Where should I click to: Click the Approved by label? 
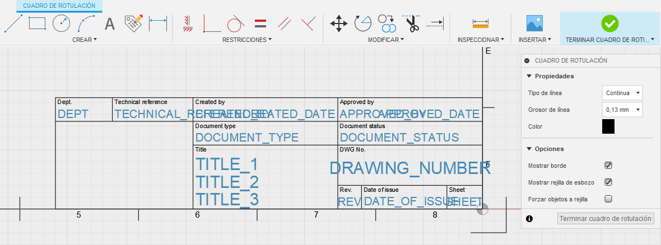(x=357, y=102)
